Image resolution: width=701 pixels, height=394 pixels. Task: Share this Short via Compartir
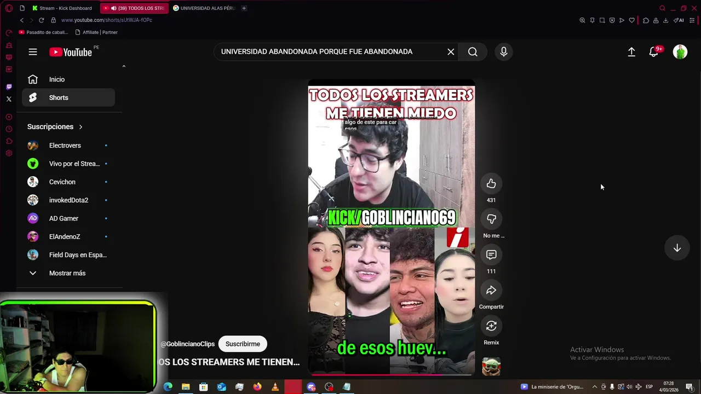pyautogui.click(x=491, y=291)
